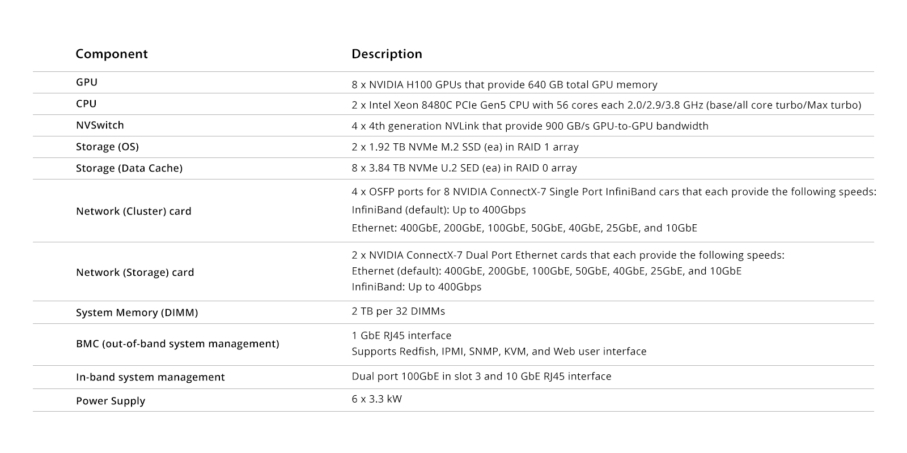Screen dimensions: 907x453
Task: Click the BMC out-of-band management label
Action: click(x=177, y=344)
